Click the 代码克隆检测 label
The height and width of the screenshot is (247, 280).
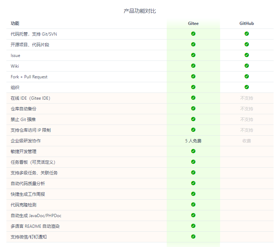[24, 205]
